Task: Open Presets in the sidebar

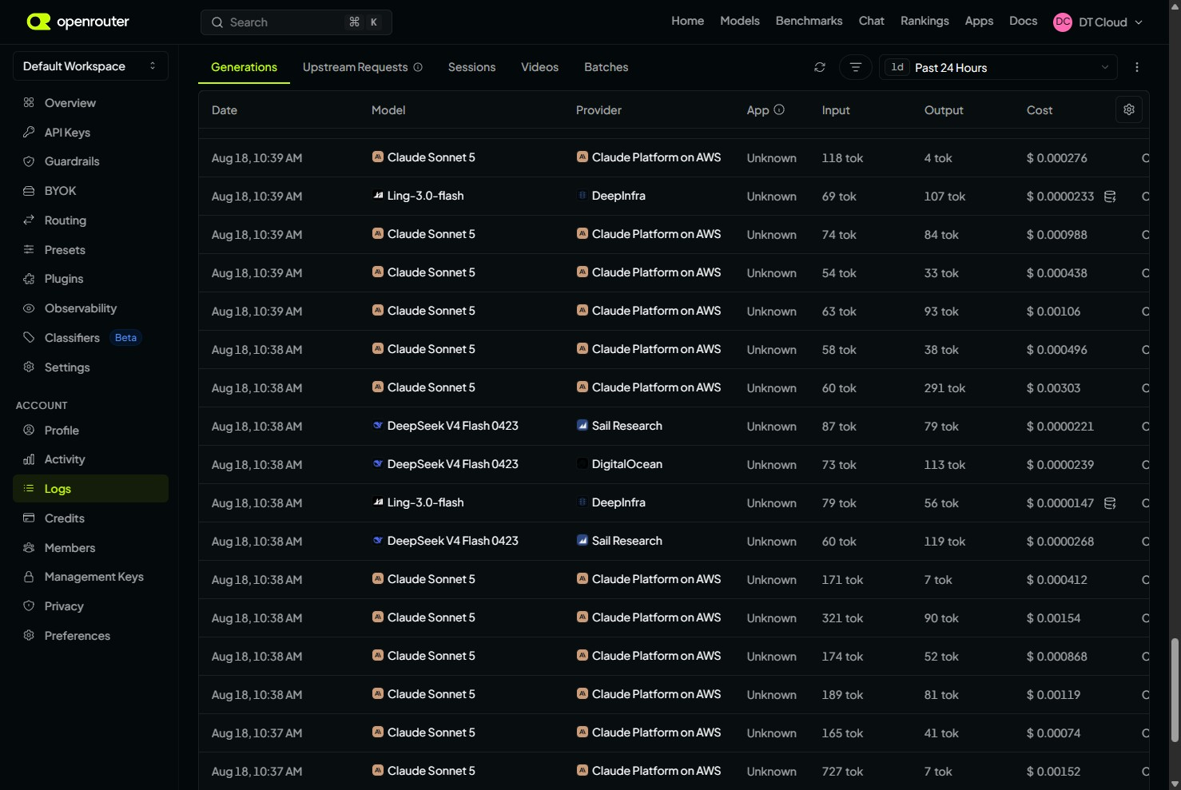Action: [x=90, y=250]
